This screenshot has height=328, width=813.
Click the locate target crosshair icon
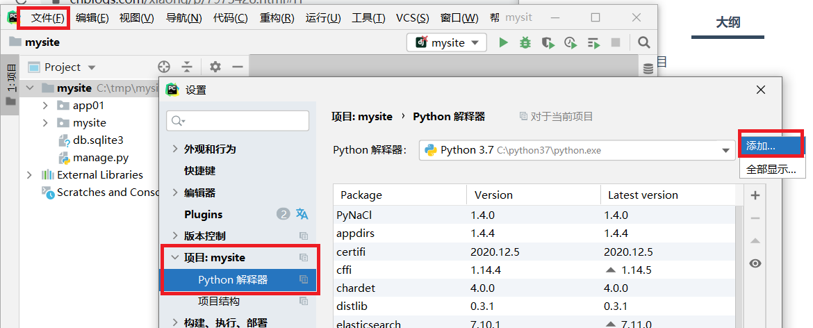pos(164,67)
